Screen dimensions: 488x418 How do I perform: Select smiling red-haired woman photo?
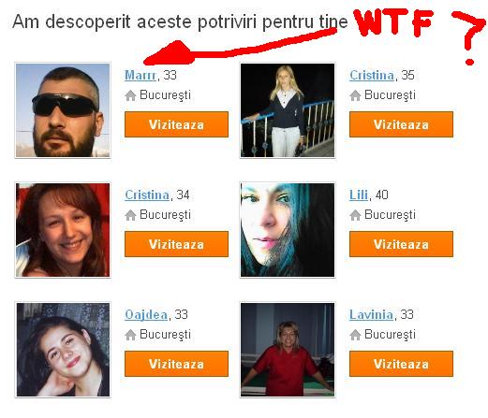coord(63,230)
